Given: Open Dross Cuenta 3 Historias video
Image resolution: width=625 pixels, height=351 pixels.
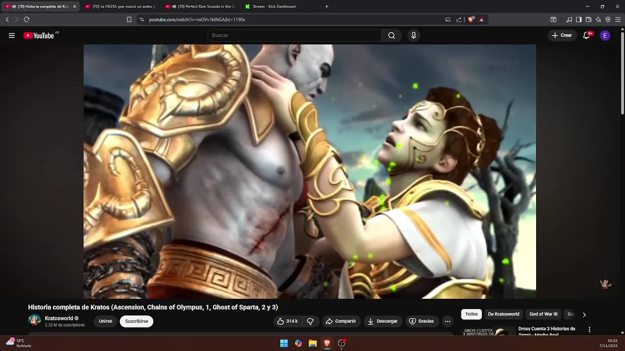Looking at the screenshot, I should (546, 331).
